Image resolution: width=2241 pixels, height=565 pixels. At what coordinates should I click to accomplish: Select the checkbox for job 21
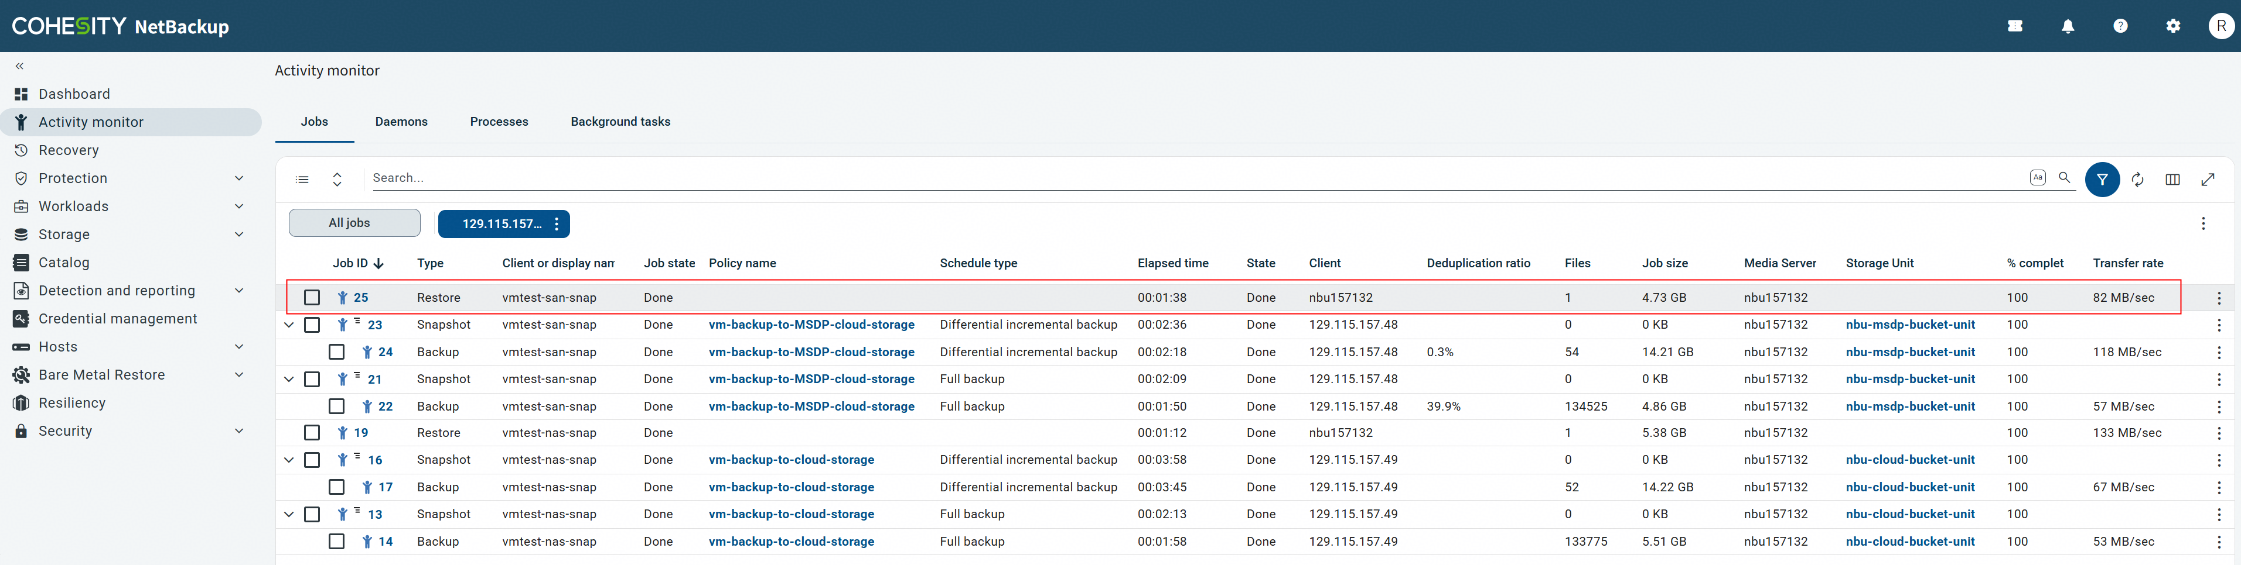[312, 379]
